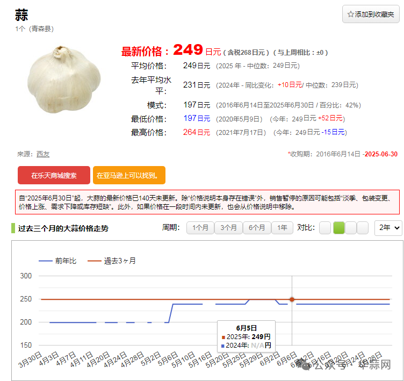Click the star icon on favorites button
Image resolution: width=404 pixels, height=381 pixels.
pos(351,14)
